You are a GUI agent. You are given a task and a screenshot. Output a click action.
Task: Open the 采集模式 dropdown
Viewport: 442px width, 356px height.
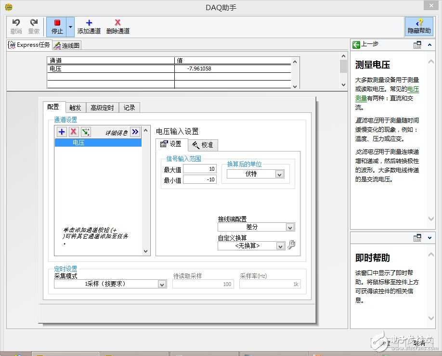(162, 284)
